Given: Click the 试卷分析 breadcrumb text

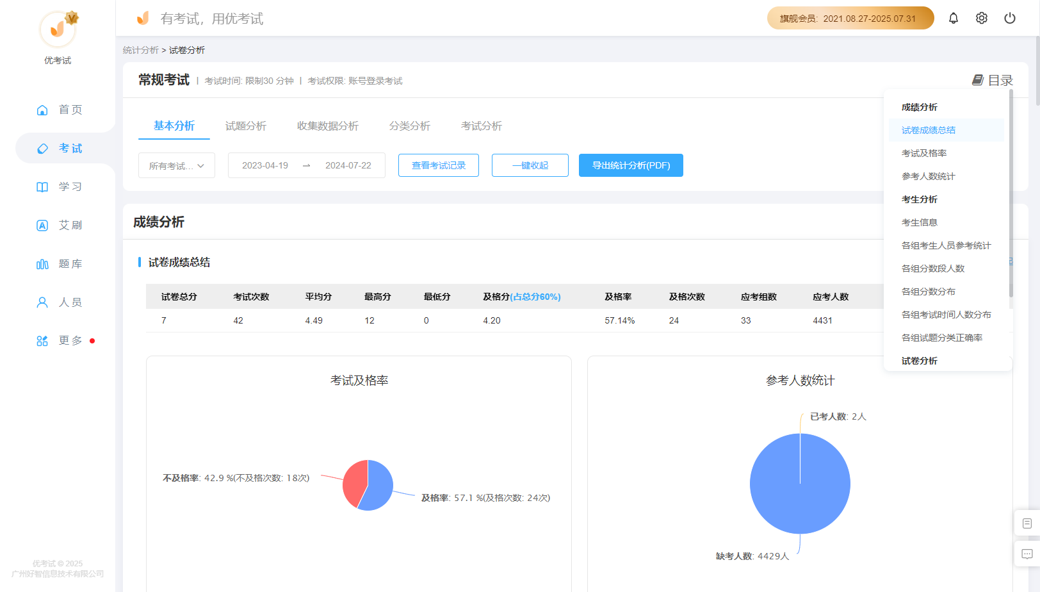Looking at the screenshot, I should tap(187, 50).
